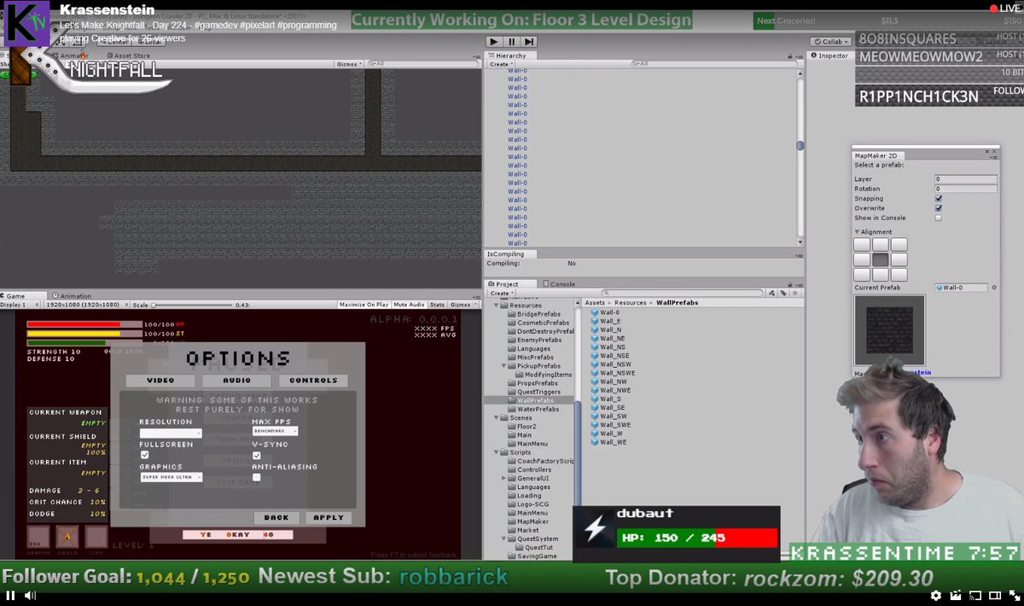
Task: Select the Wall_SW prefab asset
Action: pyautogui.click(x=609, y=417)
